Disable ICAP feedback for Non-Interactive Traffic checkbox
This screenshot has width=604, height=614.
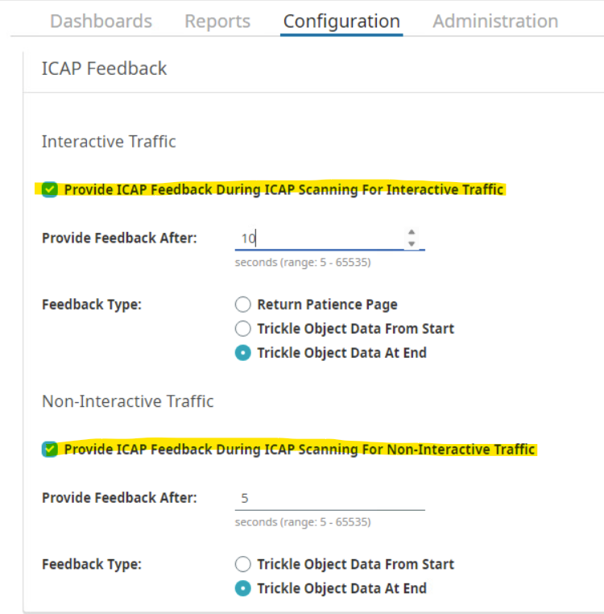(50, 450)
